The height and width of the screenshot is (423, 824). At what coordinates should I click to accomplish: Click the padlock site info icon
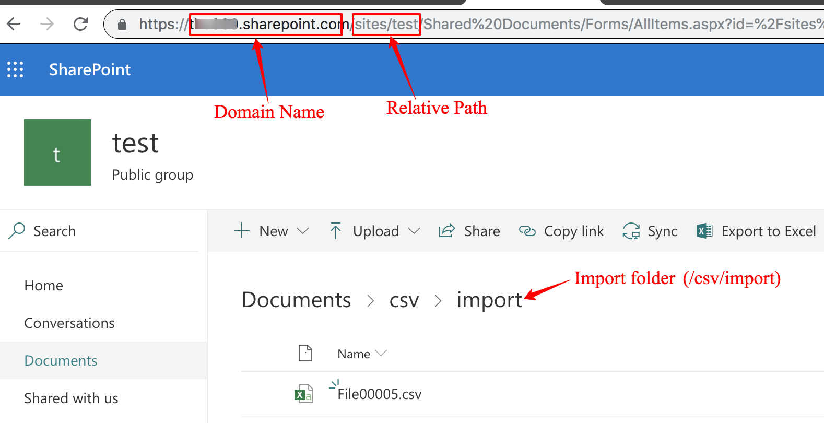point(122,25)
